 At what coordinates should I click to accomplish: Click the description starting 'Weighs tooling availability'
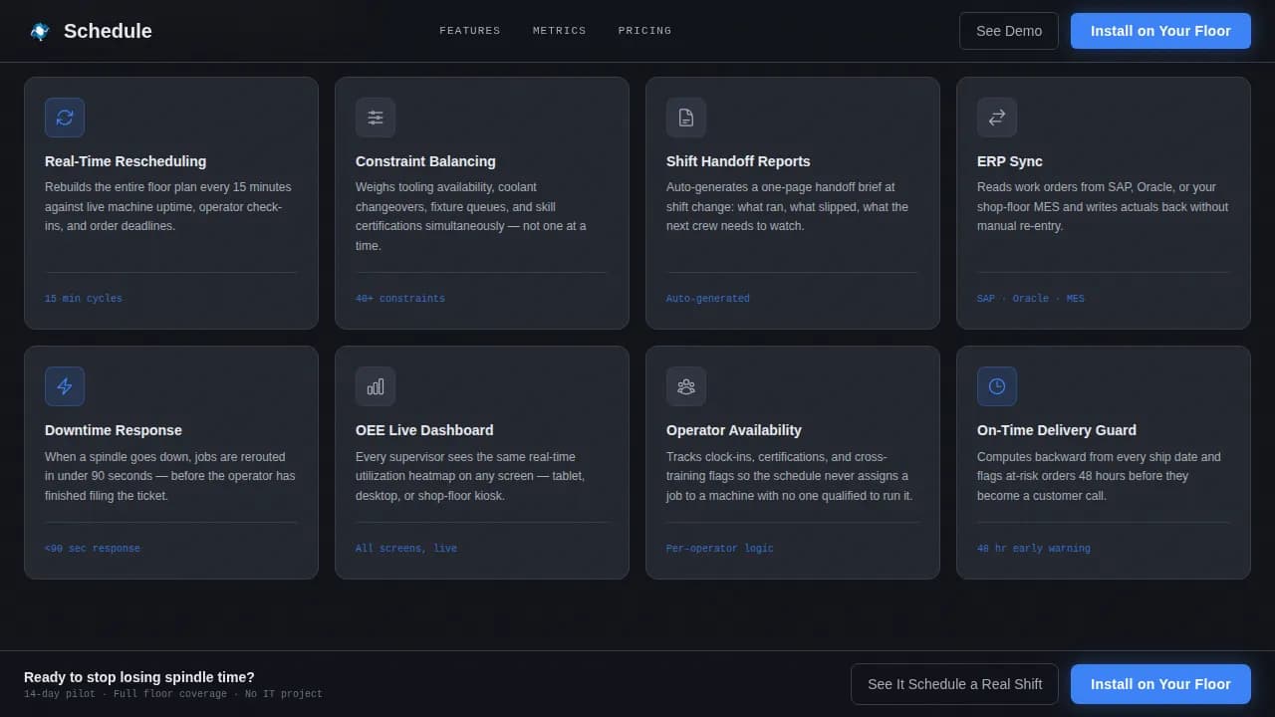471,216
